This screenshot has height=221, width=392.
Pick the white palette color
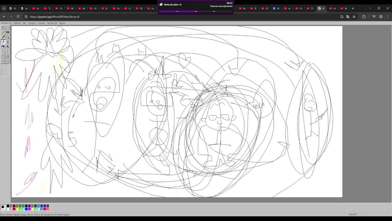[x=8, y=209]
